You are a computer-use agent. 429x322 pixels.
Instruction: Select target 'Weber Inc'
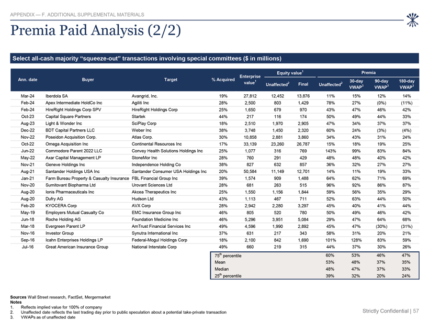(141, 130)
